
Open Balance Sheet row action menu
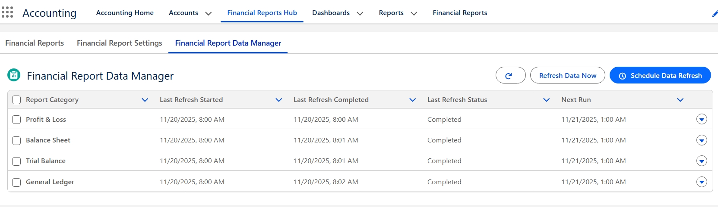[x=702, y=140]
